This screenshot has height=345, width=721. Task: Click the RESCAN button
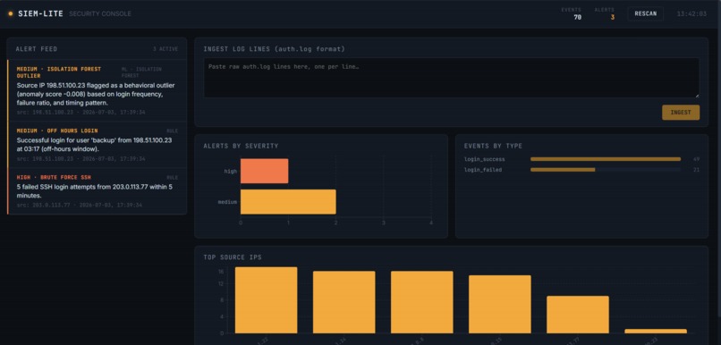tap(646, 13)
